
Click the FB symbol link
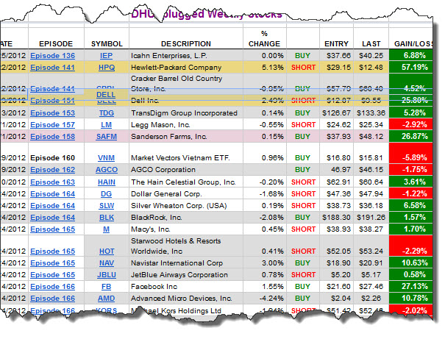tap(106, 287)
